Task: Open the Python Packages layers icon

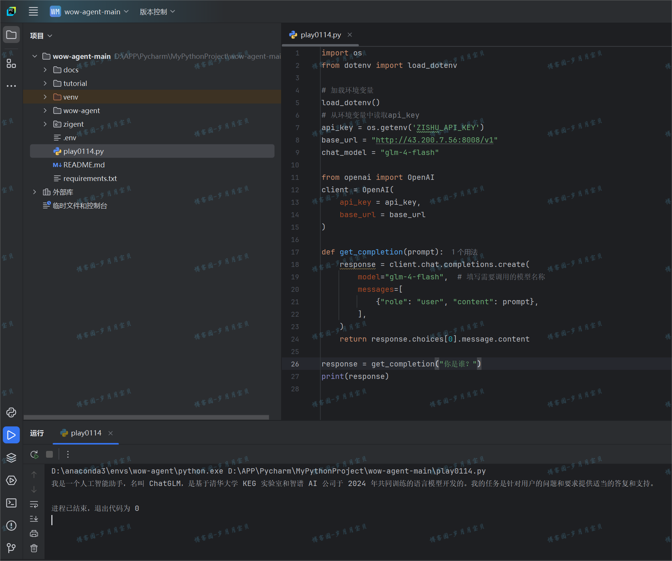Action: pyautogui.click(x=11, y=458)
